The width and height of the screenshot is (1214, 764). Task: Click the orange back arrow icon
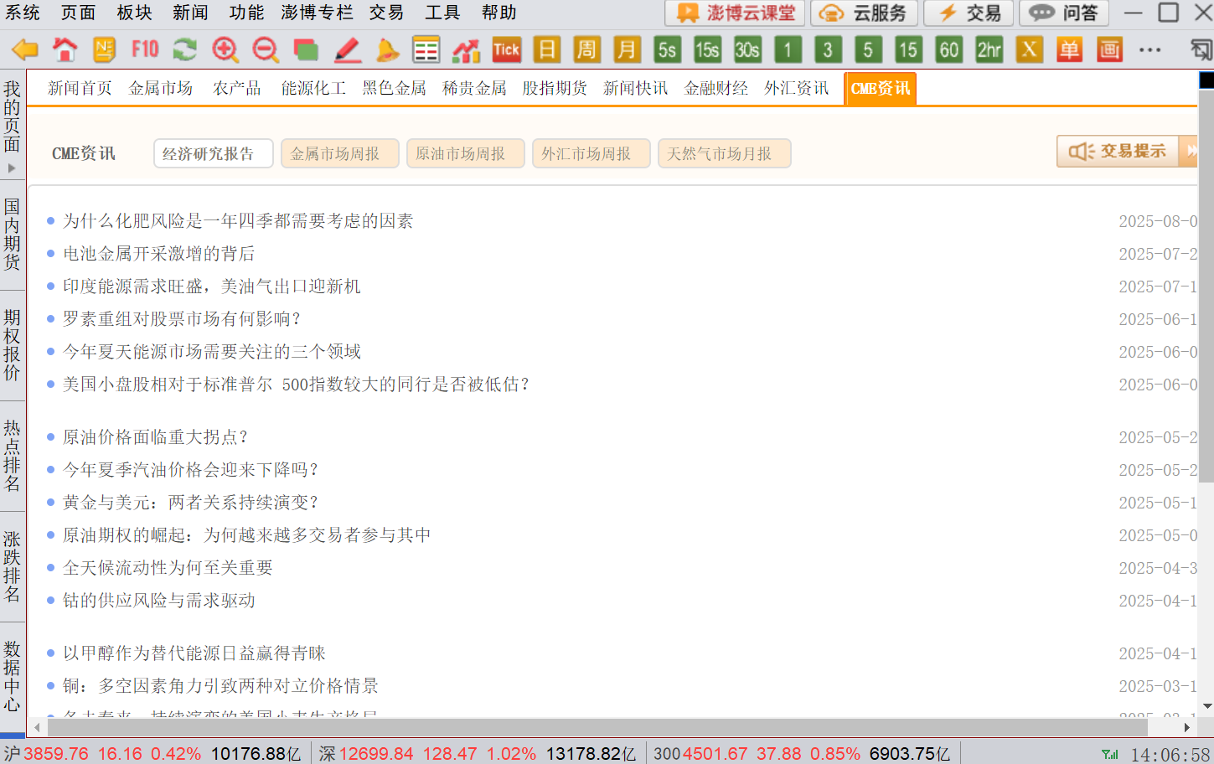click(24, 50)
